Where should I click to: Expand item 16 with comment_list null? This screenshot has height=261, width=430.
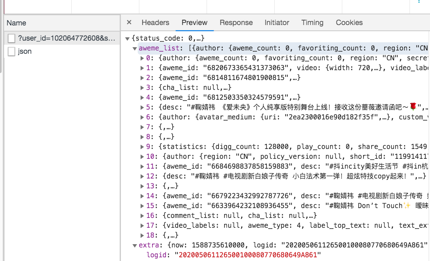142,216
